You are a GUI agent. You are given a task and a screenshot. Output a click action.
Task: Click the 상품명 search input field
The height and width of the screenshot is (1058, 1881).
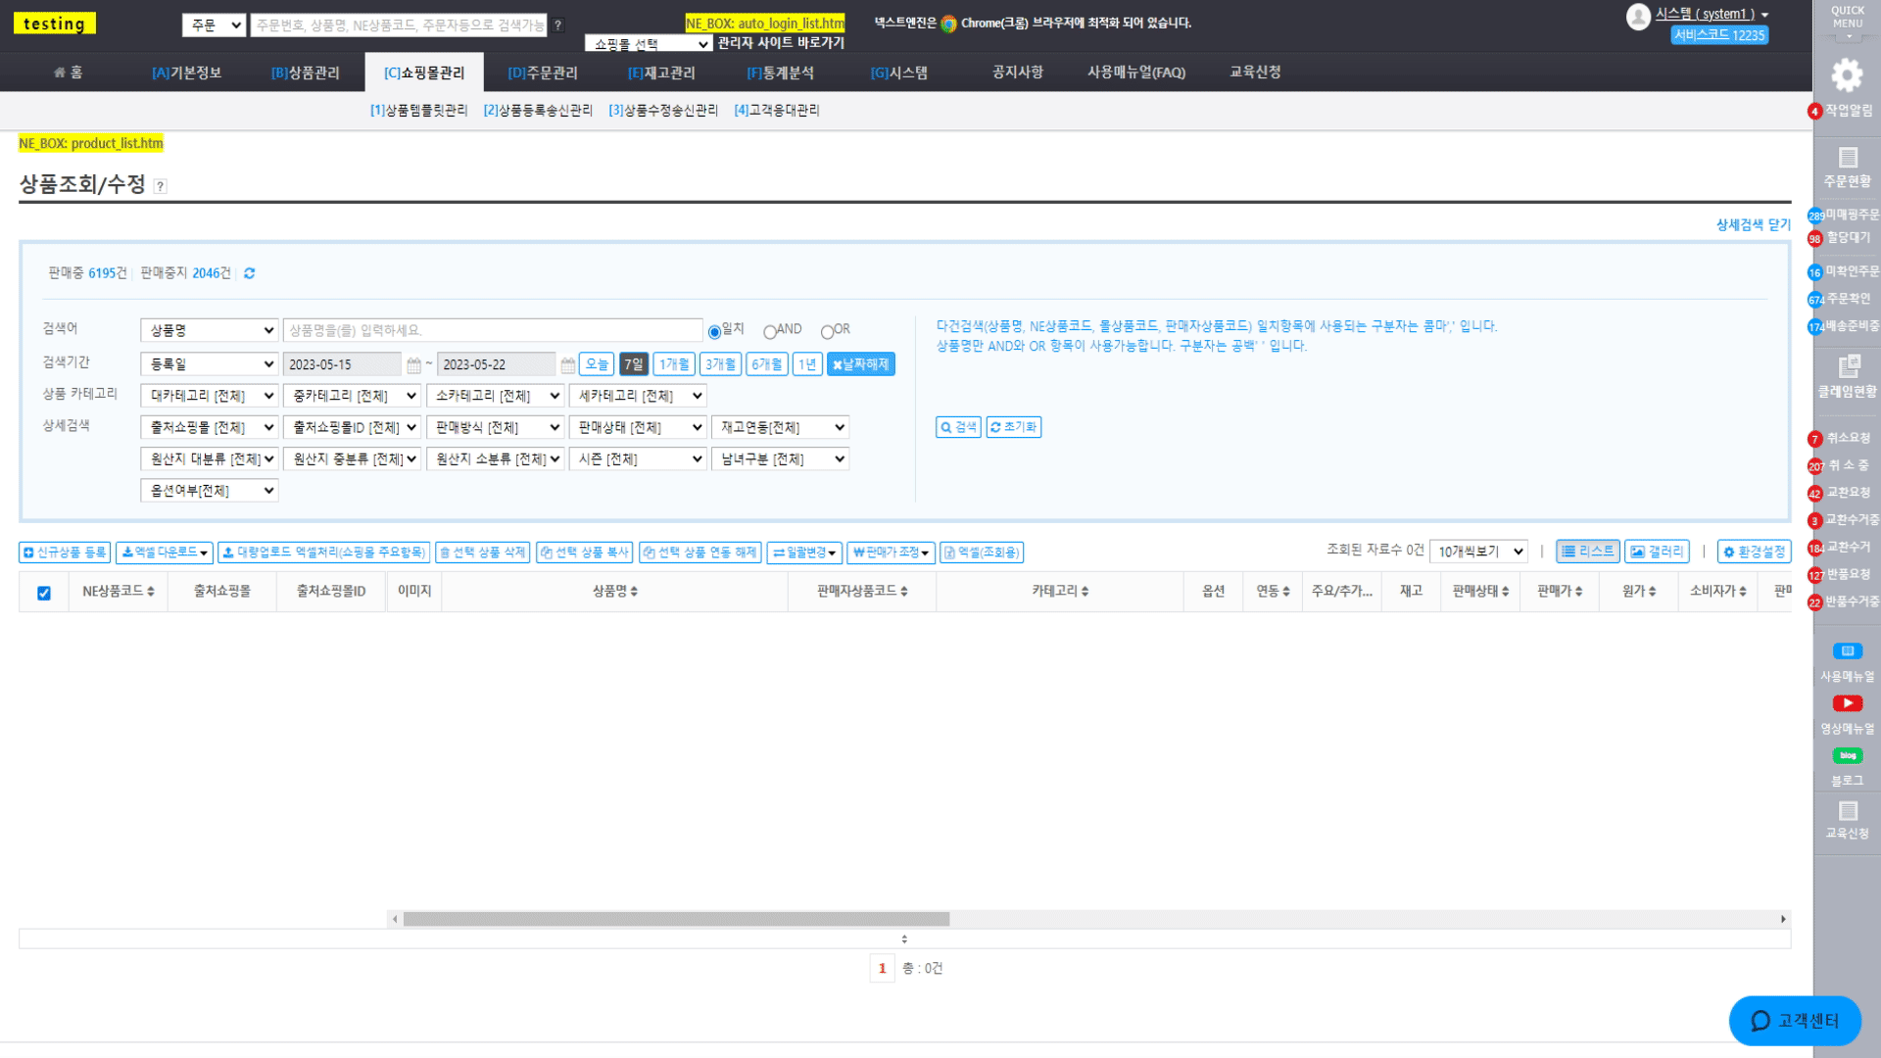tap(493, 331)
